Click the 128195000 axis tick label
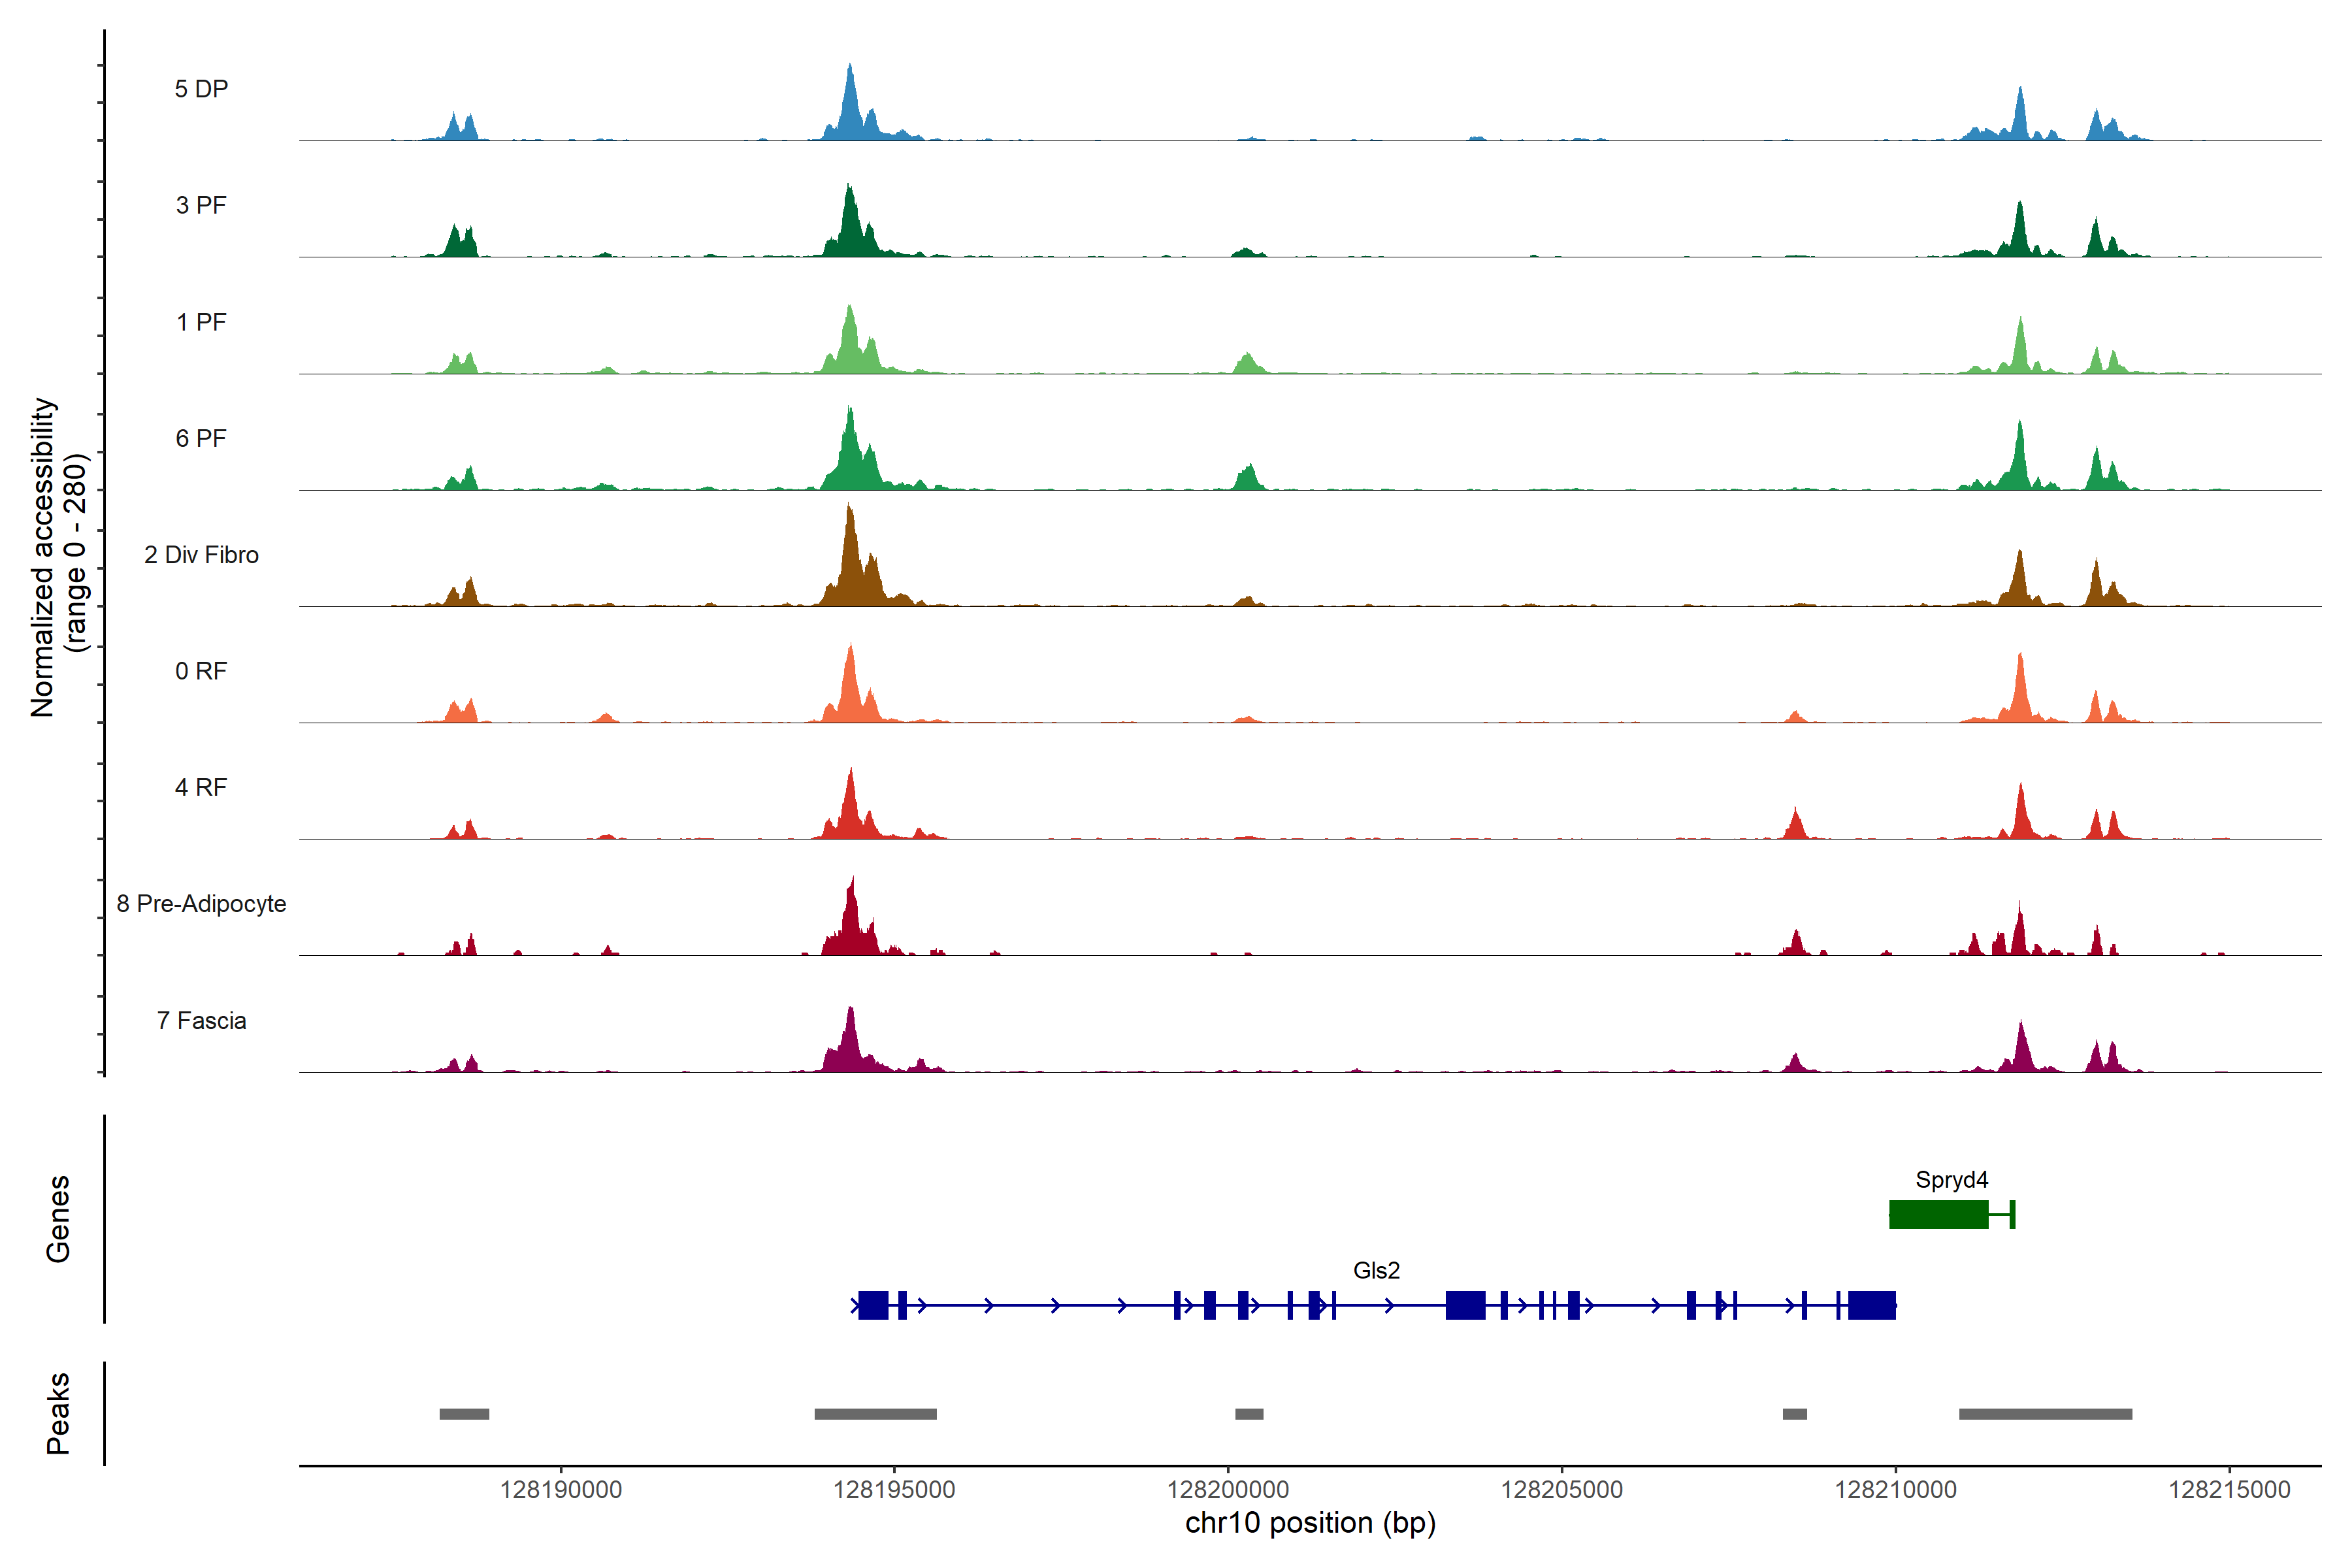The width and height of the screenshot is (2352, 1568). pos(894,1490)
